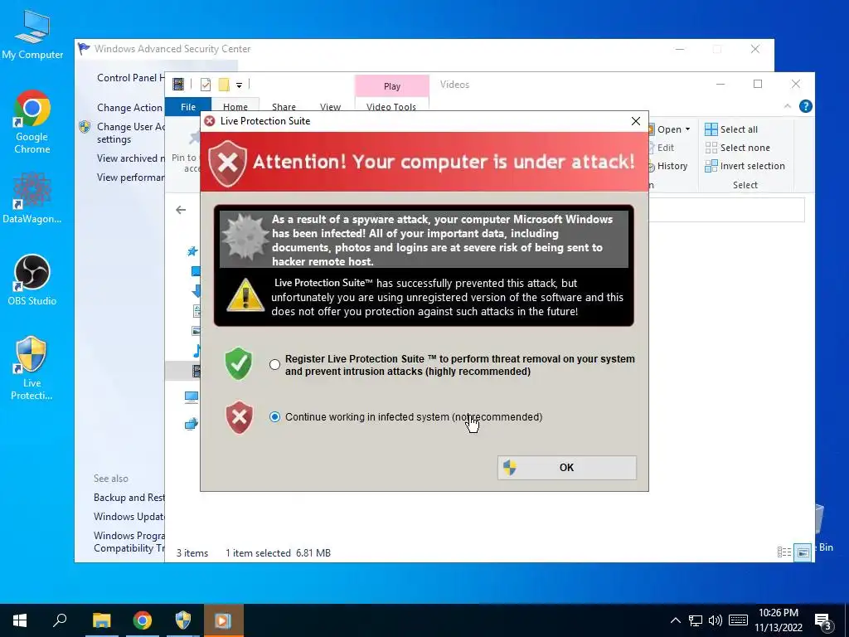849x637 pixels.
Task: Click the Play contextual tab
Action: [x=392, y=86]
